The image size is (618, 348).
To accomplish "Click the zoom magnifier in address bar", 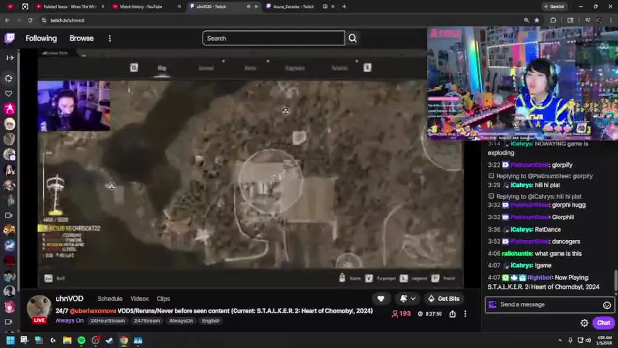I will click(526, 20).
